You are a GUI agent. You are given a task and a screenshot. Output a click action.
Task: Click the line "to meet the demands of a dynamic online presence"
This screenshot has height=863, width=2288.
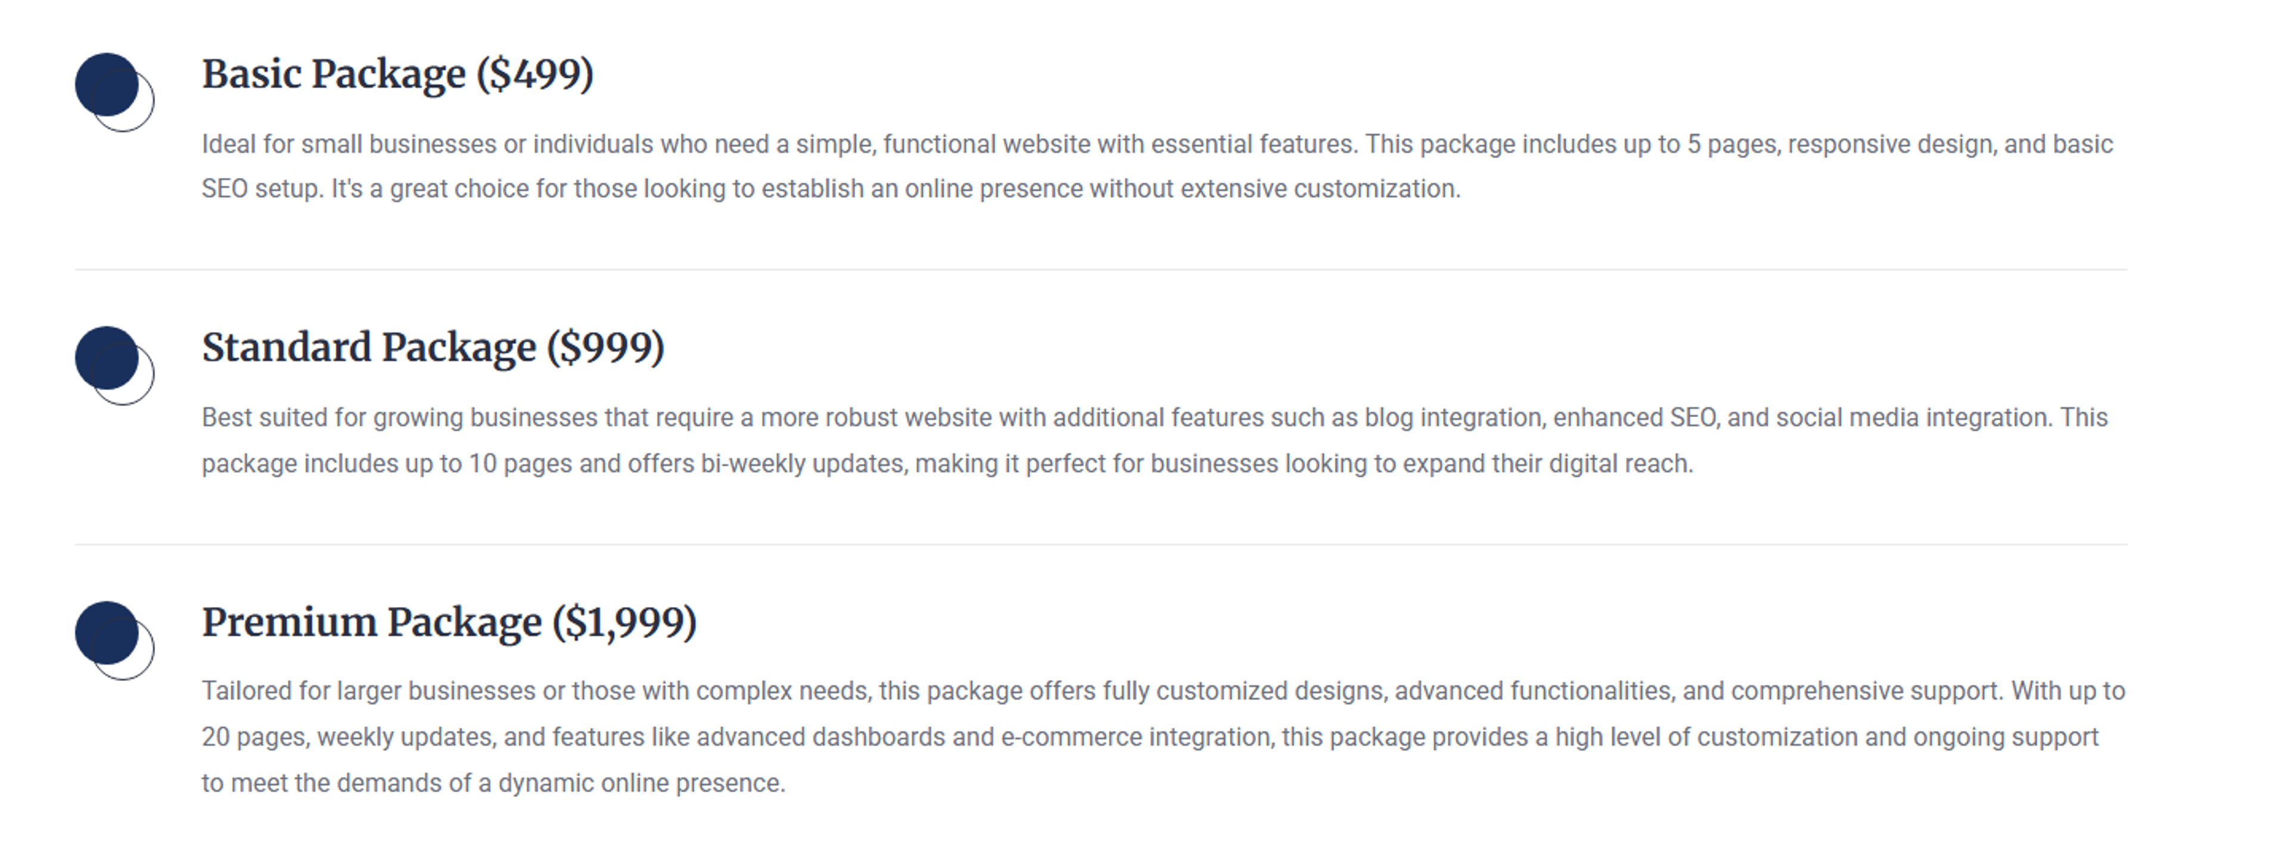pos(493,783)
